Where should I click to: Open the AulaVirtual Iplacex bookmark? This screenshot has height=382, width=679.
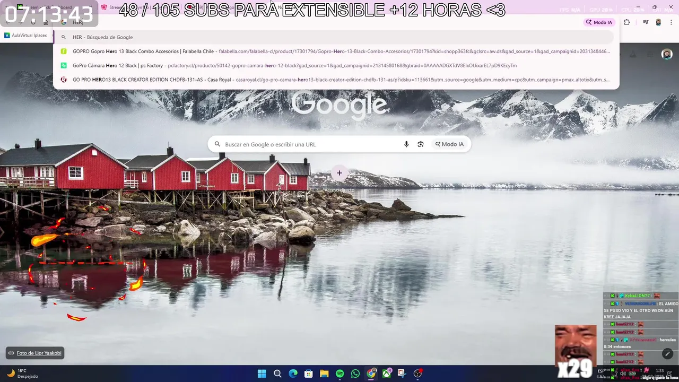click(x=25, y=36)
